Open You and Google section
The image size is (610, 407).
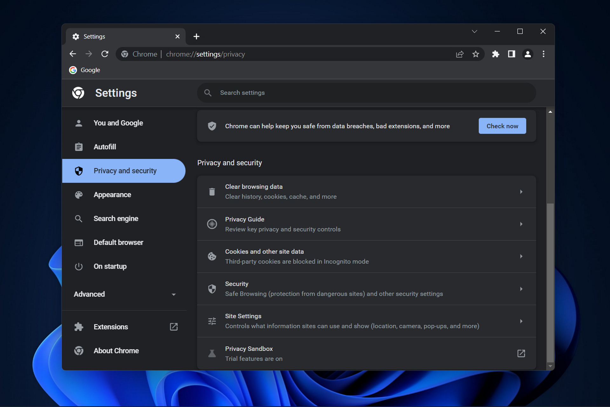(124, 123)
